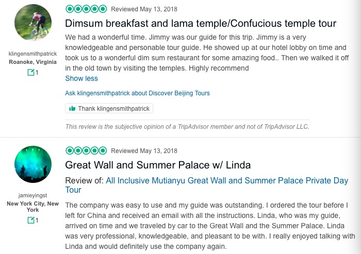Follow the All Inclusive Mutianyu Great Wall tour link
361x254 pixels.
point(227,181)
